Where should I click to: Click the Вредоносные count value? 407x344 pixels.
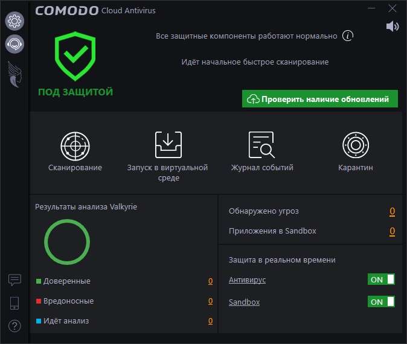coord(211,301)
